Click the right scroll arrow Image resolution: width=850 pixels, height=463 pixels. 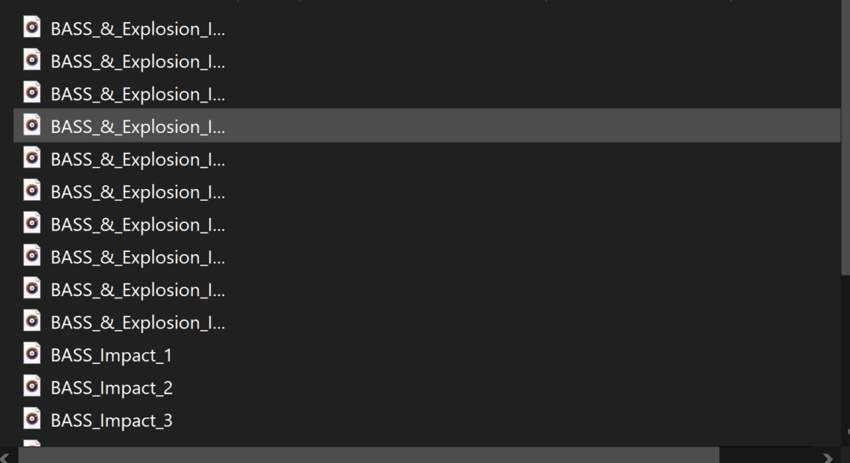(826, 457)
